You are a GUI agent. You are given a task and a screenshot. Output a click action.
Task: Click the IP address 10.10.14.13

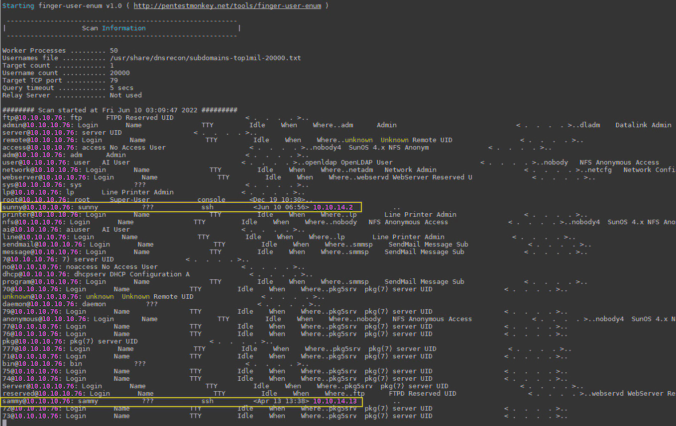coord(335,401)
